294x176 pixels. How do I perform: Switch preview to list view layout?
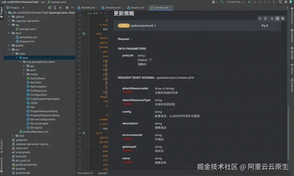[x=272, y=18]
